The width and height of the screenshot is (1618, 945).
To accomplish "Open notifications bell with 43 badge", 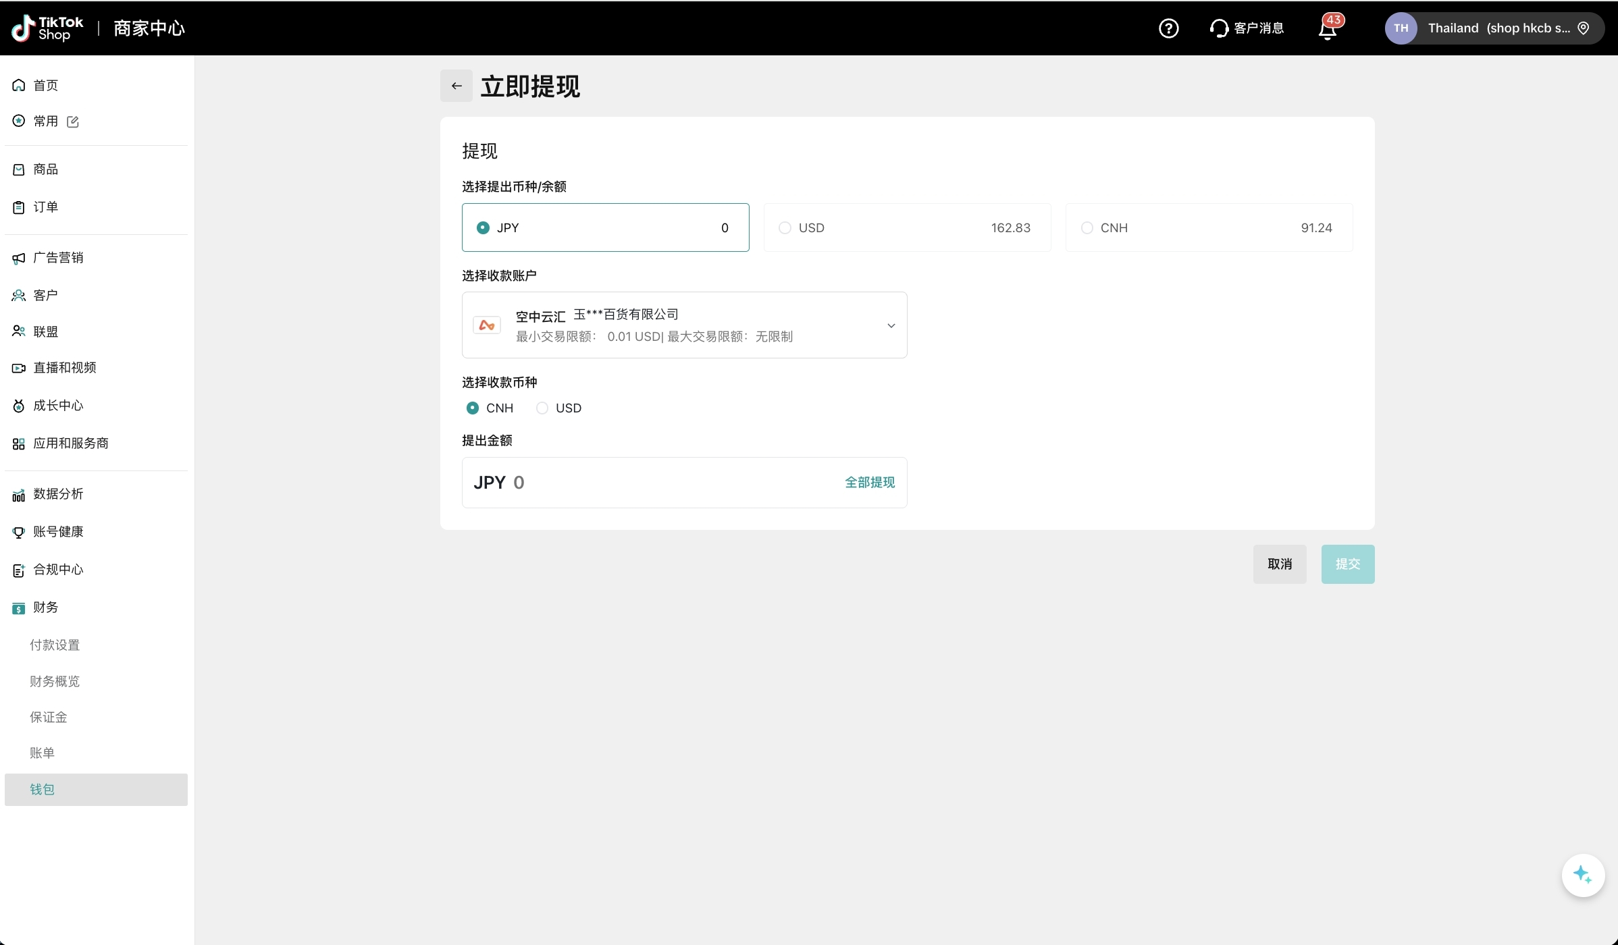I will 1328,29.
